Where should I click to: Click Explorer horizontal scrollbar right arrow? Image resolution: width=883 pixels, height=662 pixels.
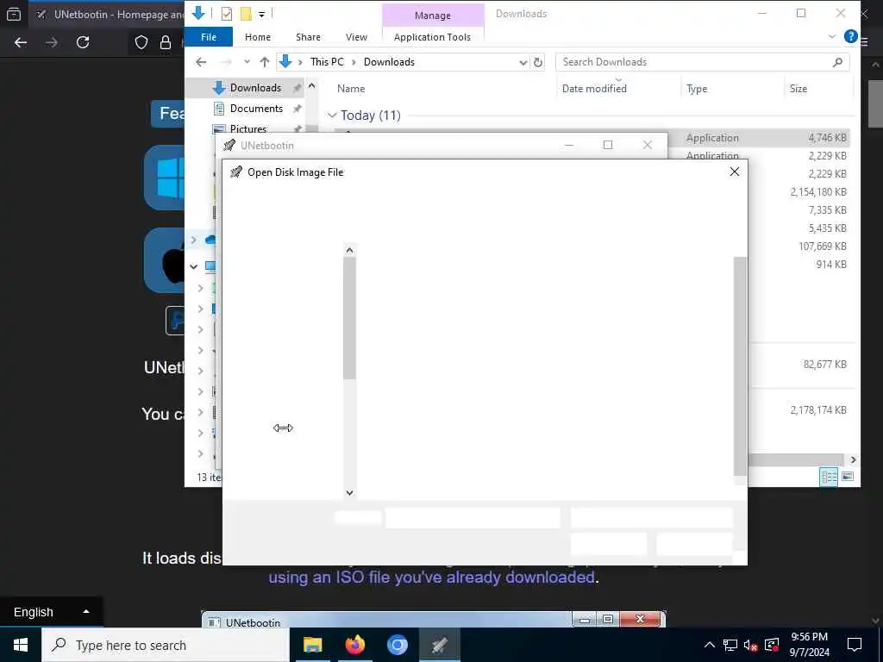coord(853,460)
